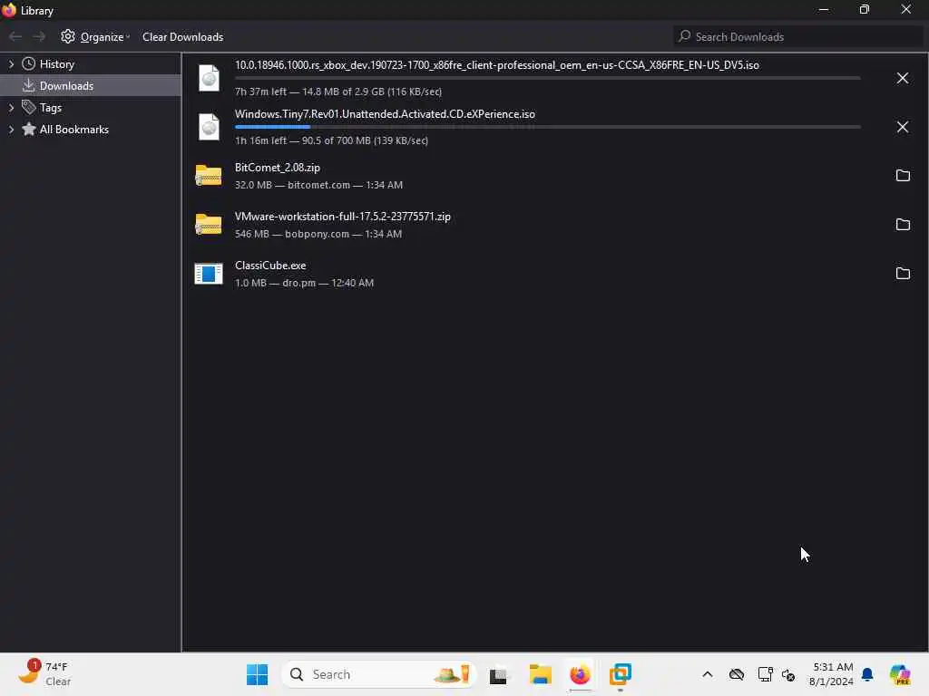
Task: Click the xbox_dev ISO file icon
Action: coord(209,78)
